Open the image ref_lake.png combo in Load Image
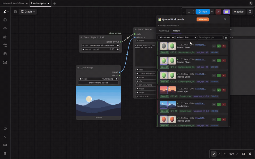 98,79
